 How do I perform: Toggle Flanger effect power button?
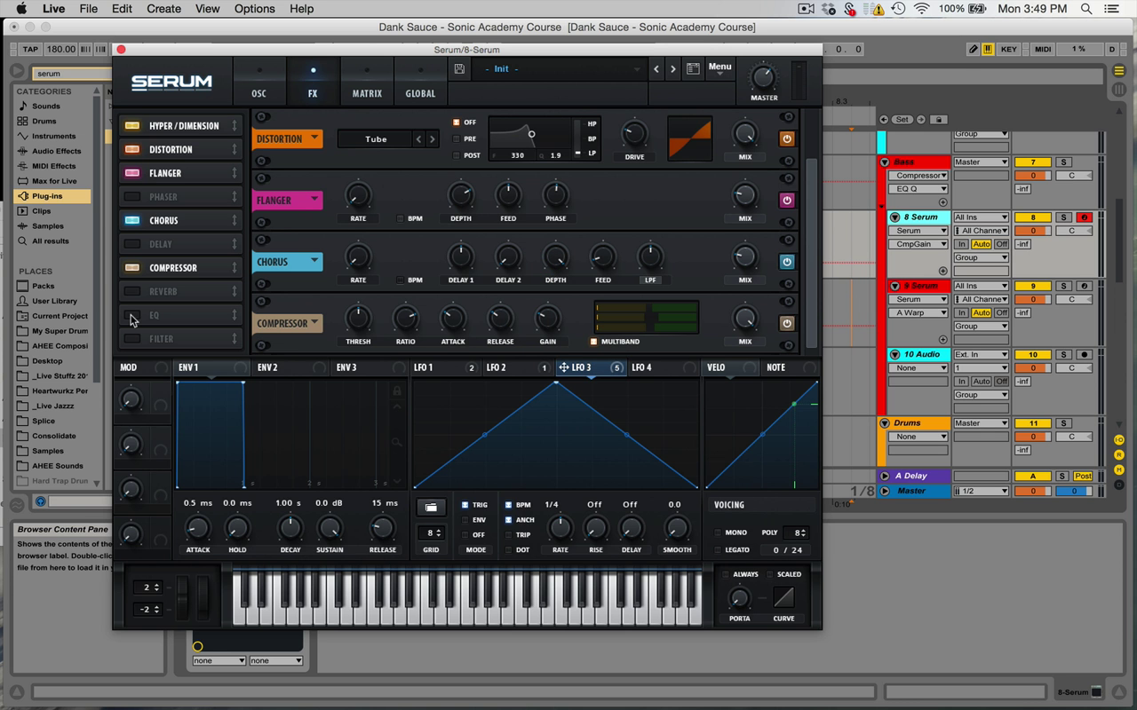(786, 201)
